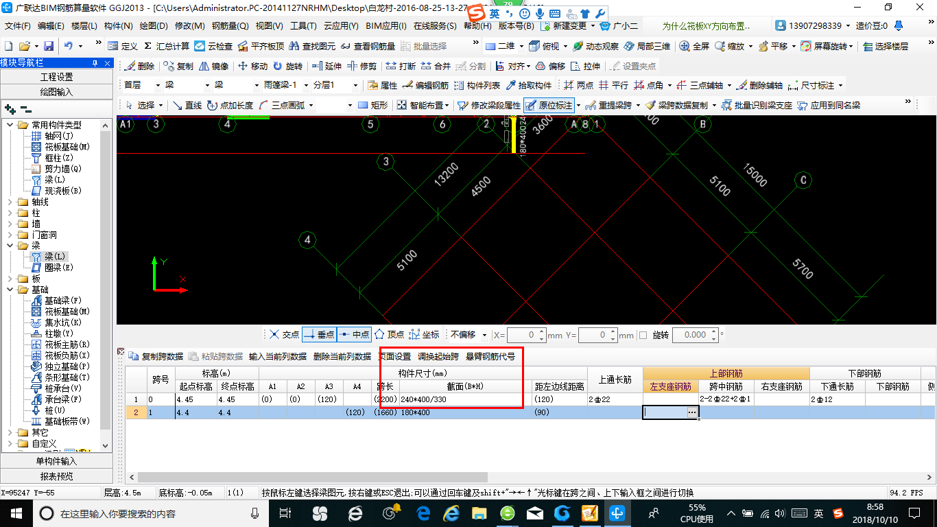This screenshot has width=937, height=527.
Task: Click 平齐板顶 align to slab top
Action: click(x=261, y=46)
